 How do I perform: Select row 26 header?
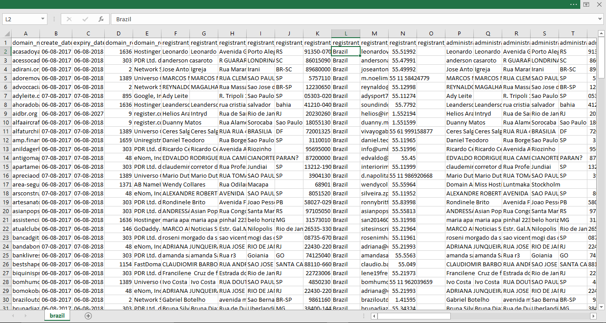coord(6,264)
